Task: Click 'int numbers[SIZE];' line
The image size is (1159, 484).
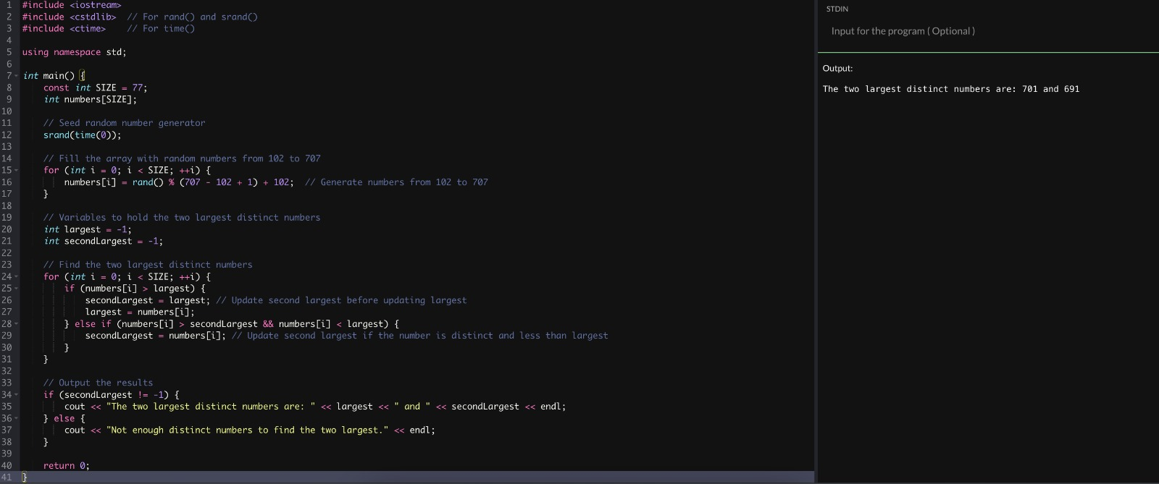Action: (91, 99)
